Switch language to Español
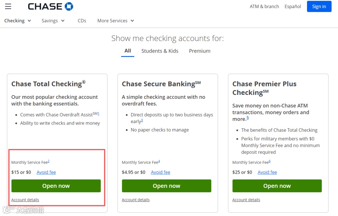 click(x=293, y=7)
